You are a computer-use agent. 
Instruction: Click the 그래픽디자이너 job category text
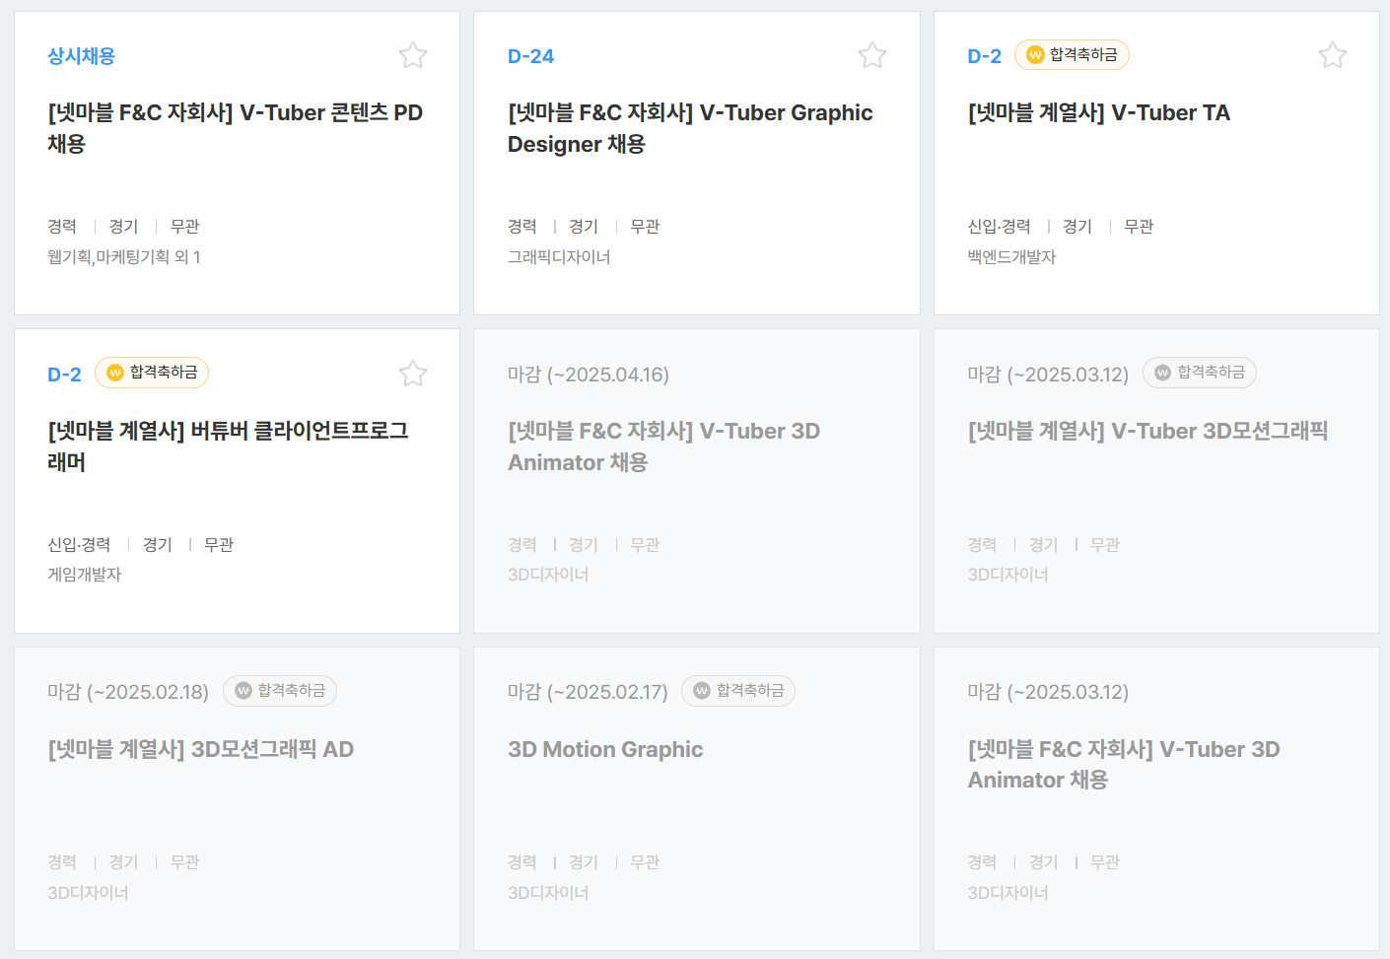[x=559, y=257]
